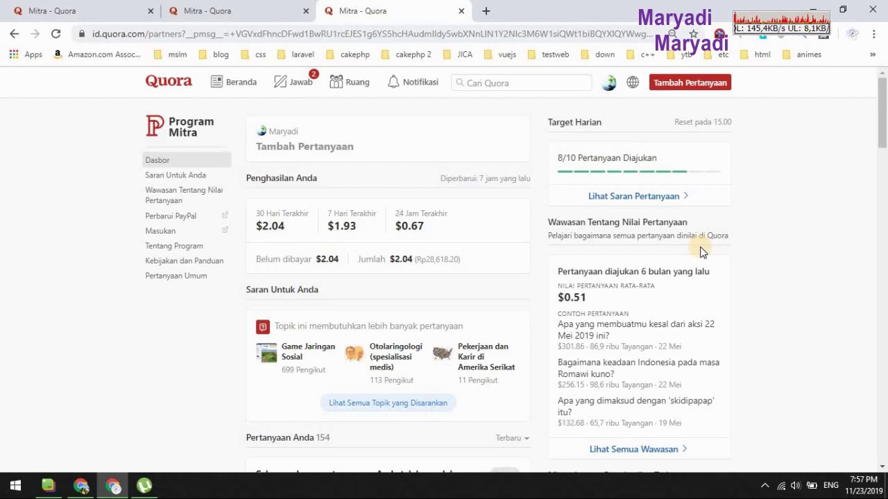The width and height of the screenshot is (888, 499).
Task: Click the external link icon beside Perbarui PayPal
Action: (225, 216)
